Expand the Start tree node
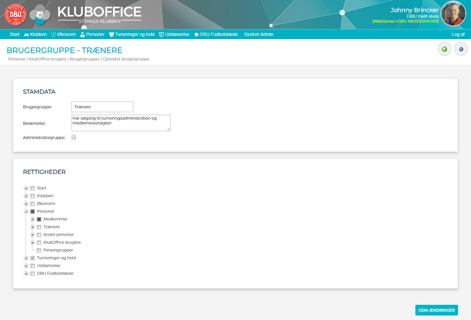The image size is (471, 320). pyautogui.click(x=26, y=188)
